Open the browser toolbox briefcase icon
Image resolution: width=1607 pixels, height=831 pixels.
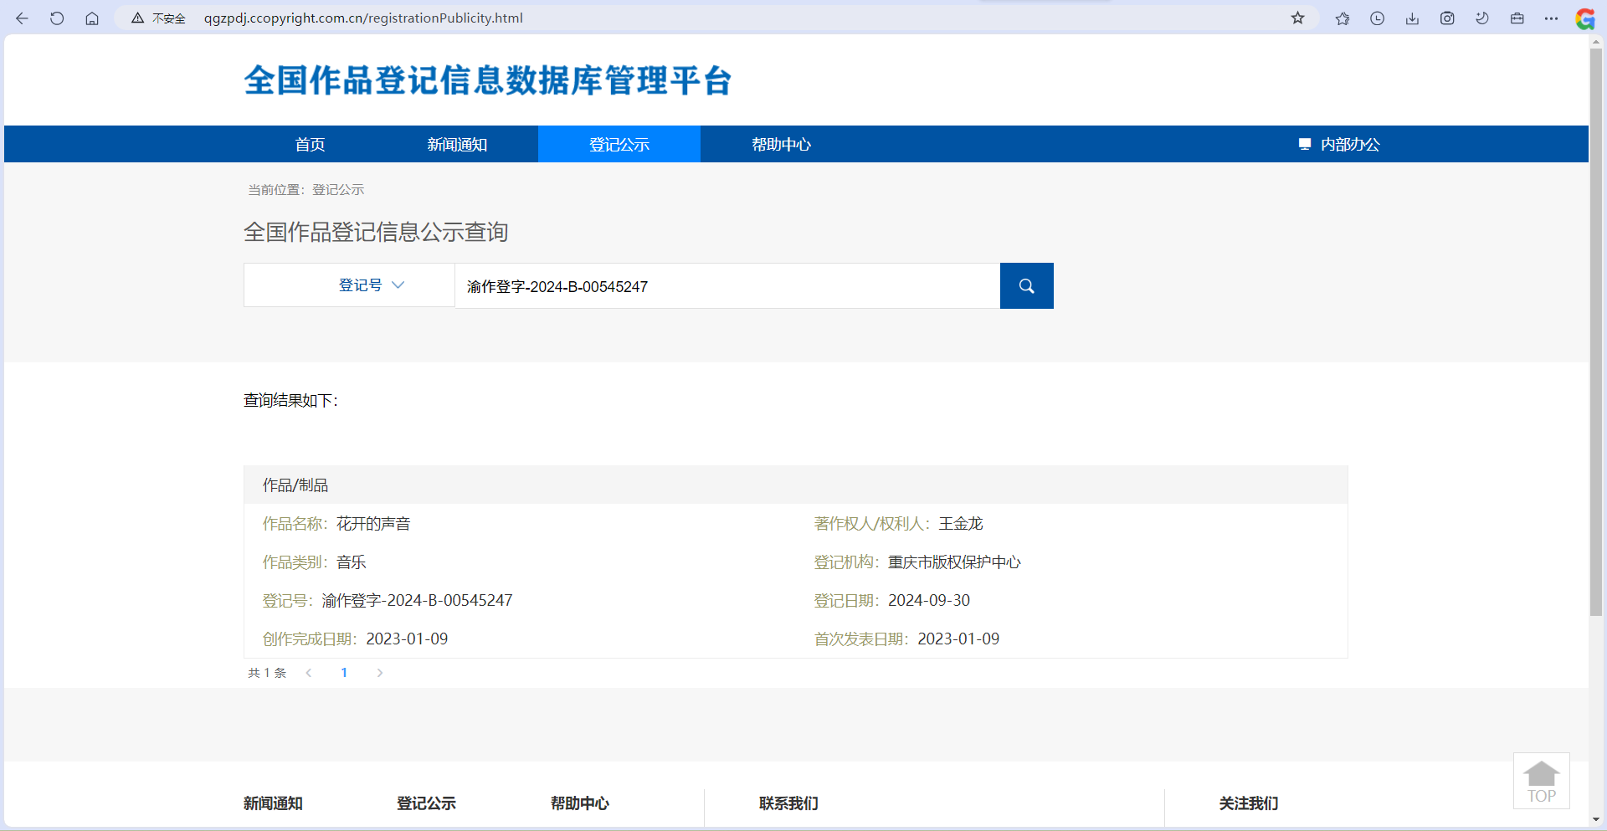[1517, 18]
